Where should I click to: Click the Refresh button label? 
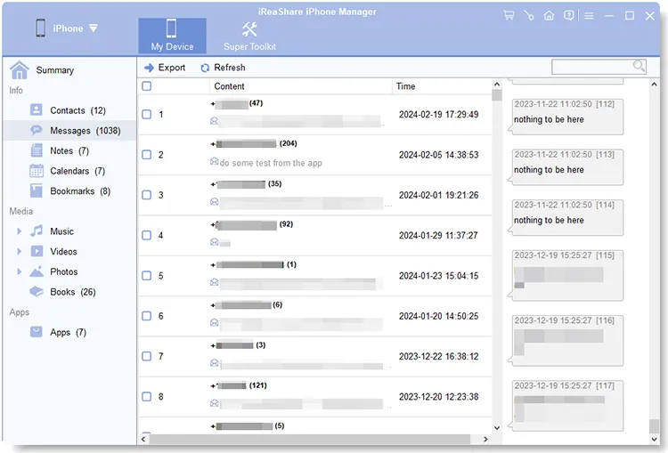pyautogui.click(x=230, y=68)
